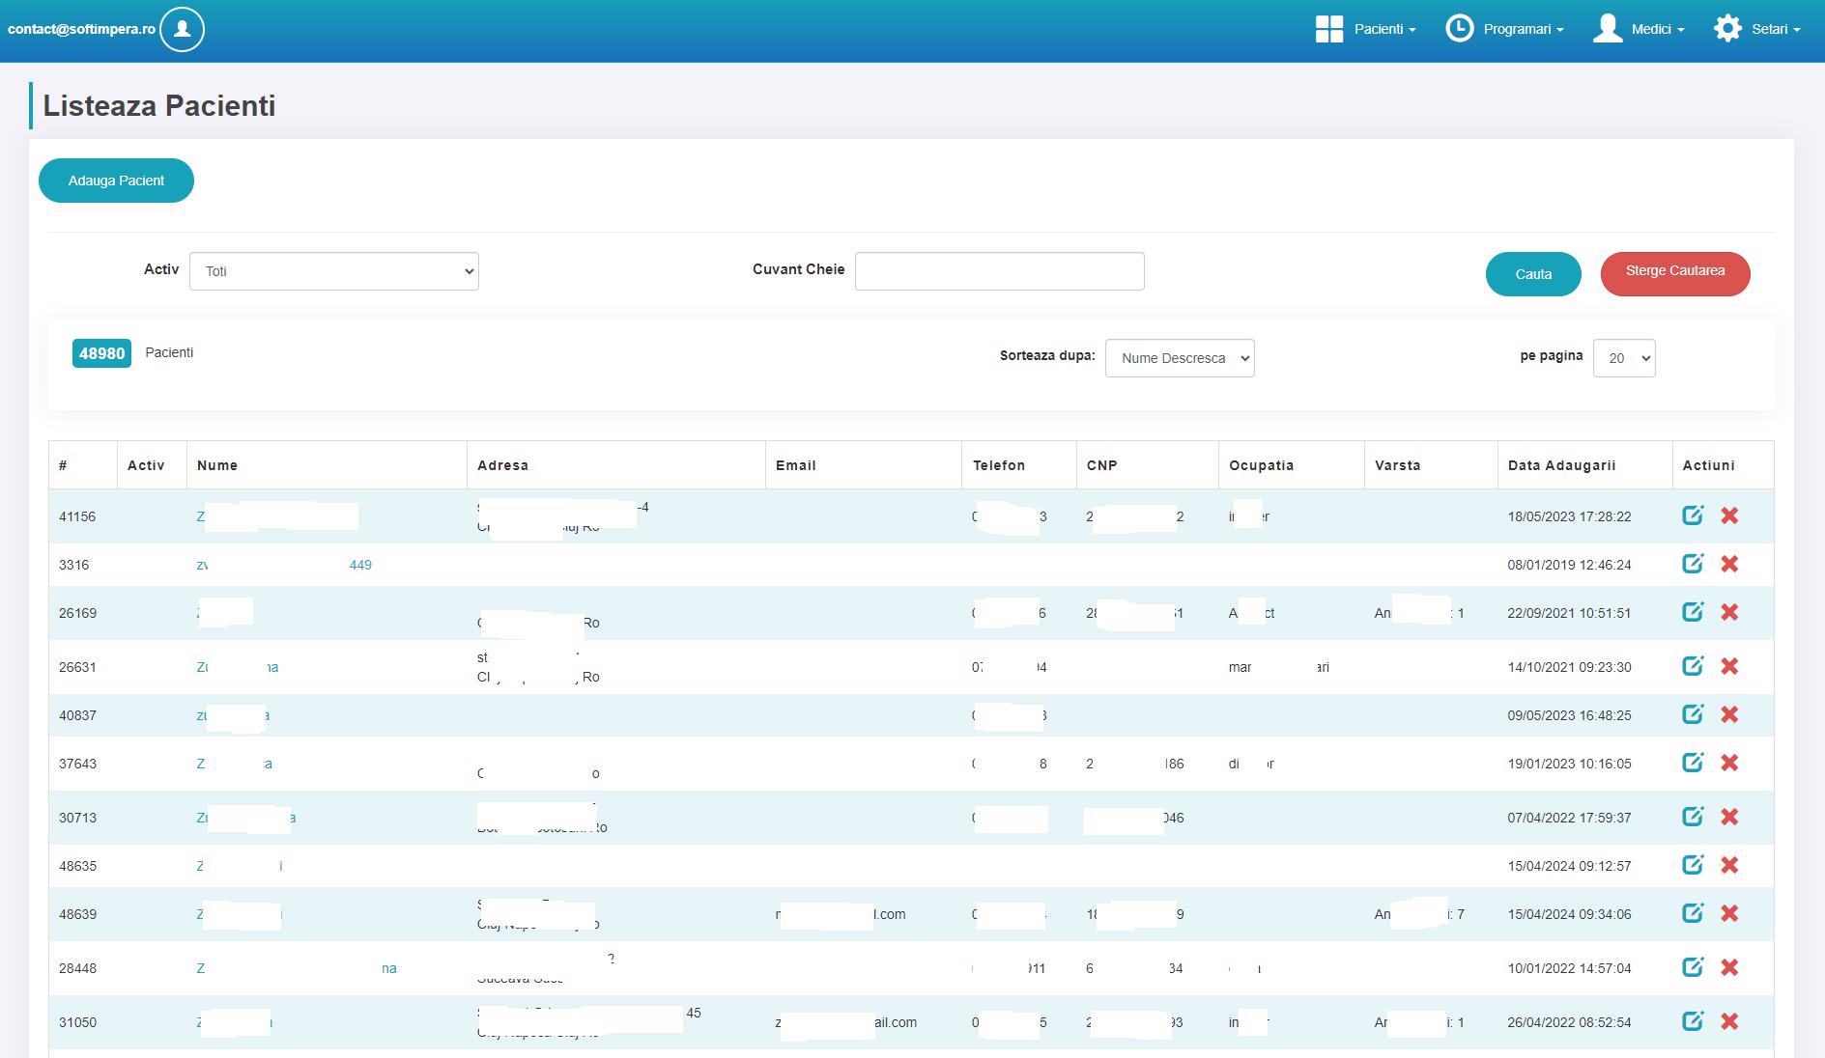Screen dimensions: 1825x1058
Task: Focus the Cuvant Cheie search field
Action: click(1000, 271)
